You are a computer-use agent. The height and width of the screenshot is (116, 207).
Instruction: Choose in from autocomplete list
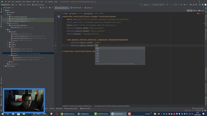pyautogui.click(x=120, y=51)
